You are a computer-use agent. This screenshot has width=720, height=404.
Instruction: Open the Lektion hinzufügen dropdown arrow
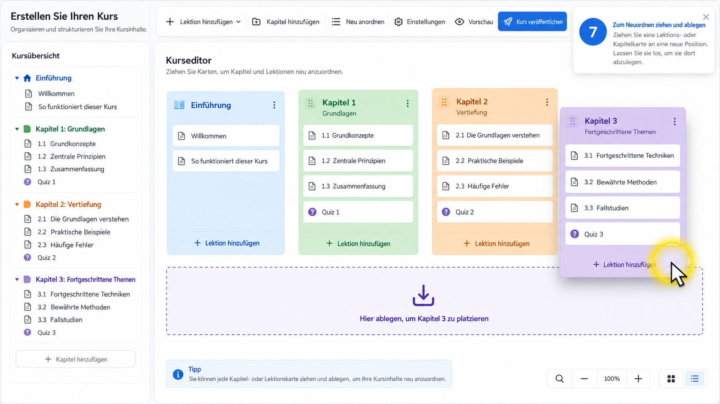[x=238, y=22]
